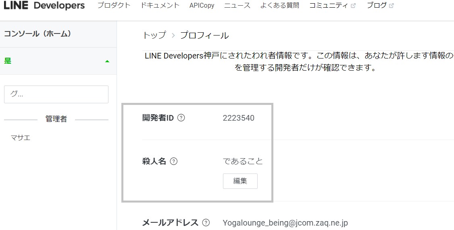
Task: Open the プロダクト menu
Action: point(114,5)
